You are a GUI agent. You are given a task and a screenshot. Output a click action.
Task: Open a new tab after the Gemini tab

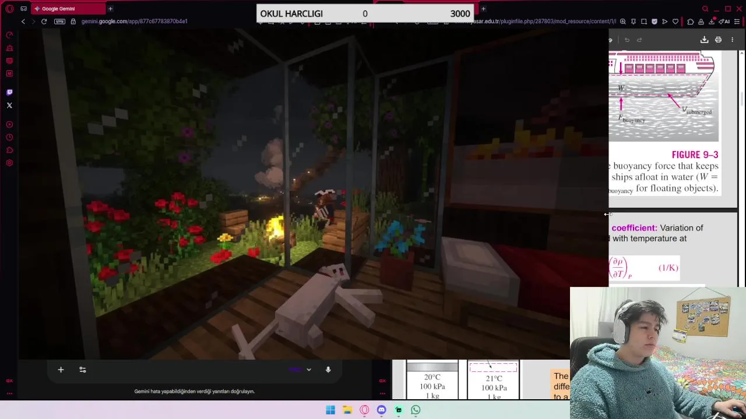click(x=110, y=9)
